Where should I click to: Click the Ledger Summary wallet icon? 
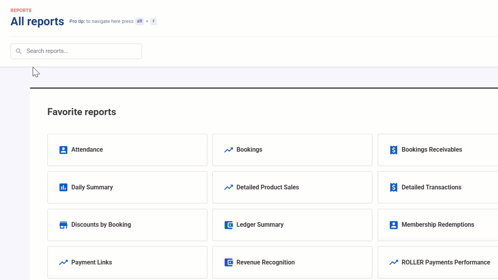tap(228, 225)
